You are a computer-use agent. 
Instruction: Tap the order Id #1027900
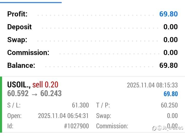tap(76, 126)
